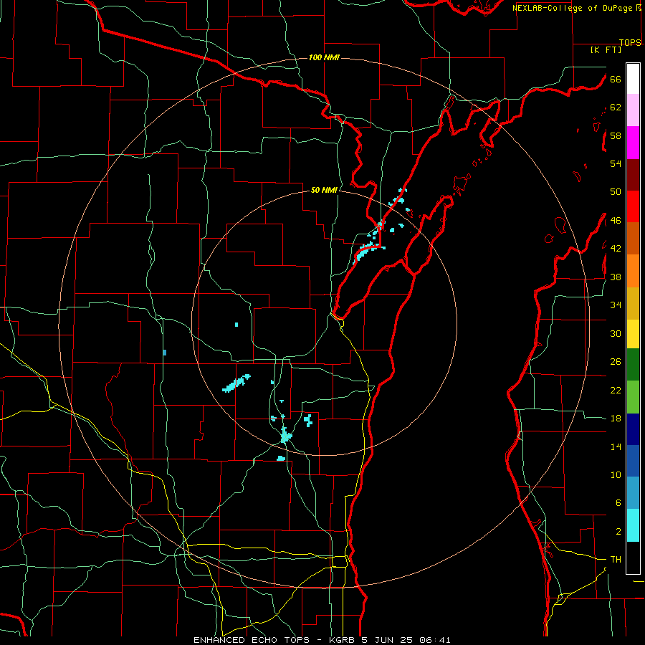Click the 100 NMI range ring label
The width and height of the screenshot is (645, 645).
click(324, 57)
